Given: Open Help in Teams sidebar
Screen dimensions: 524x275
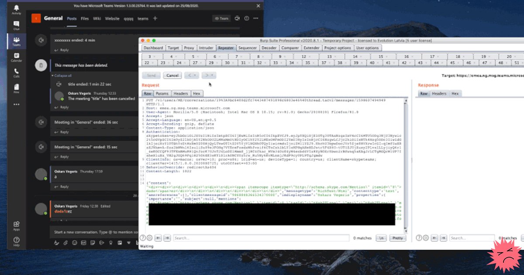Looking at the screenshot, I should tap(16, 242).
